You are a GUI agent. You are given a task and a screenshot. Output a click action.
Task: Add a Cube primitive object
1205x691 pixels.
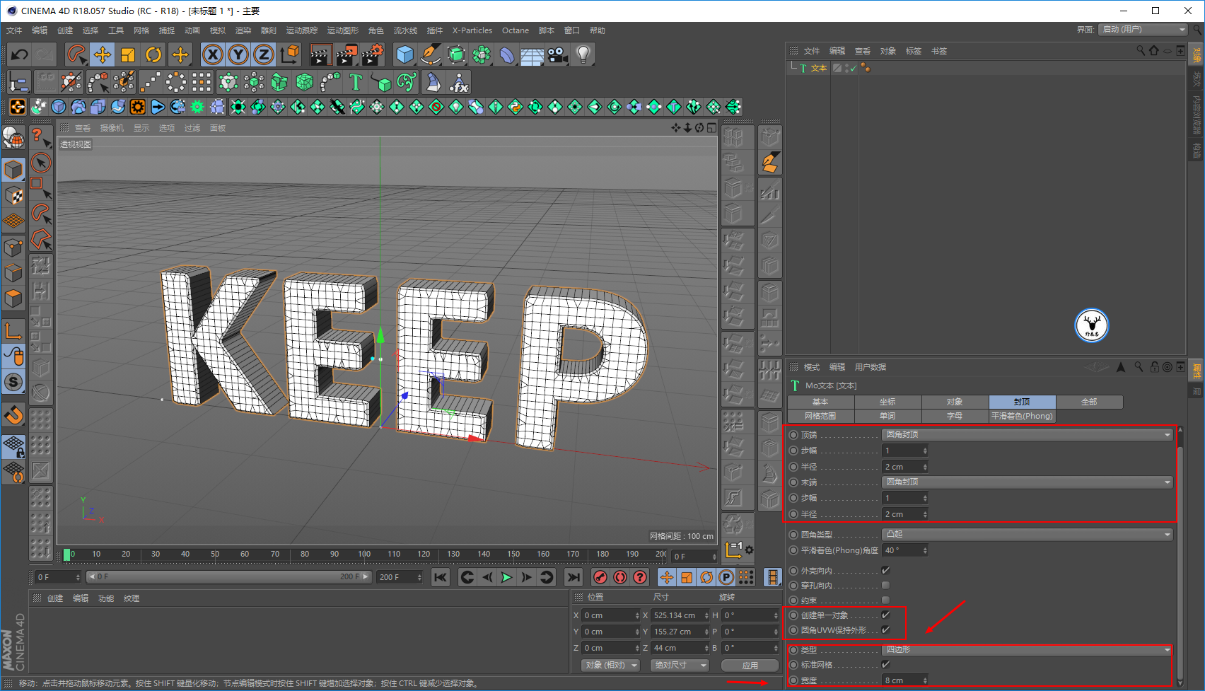click(404, 54)
